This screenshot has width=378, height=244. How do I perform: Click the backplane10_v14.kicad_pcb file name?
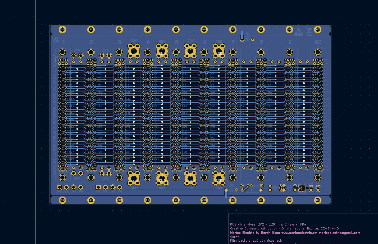259,240
